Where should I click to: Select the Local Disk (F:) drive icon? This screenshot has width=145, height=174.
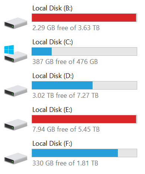tap(16, 158)
